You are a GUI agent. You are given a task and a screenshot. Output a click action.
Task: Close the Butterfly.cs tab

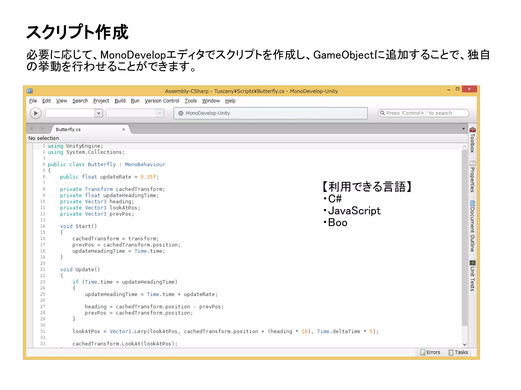tap(123, 129)
